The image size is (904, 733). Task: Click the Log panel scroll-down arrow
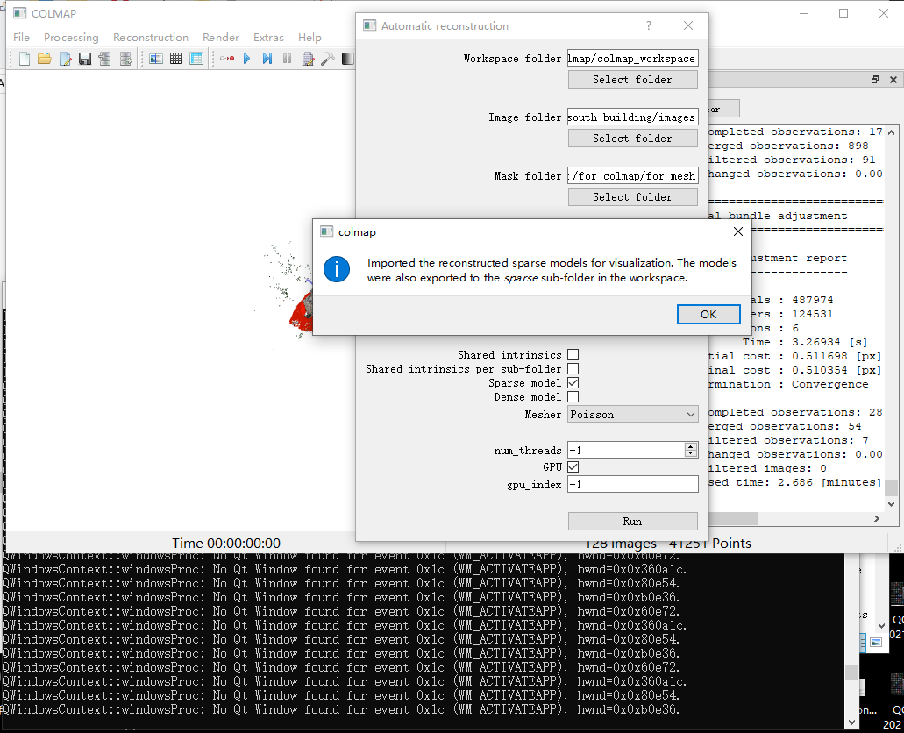coord(892,504)
